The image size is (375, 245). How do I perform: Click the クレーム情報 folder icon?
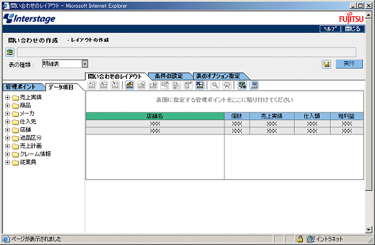click(x=15, y=154)
